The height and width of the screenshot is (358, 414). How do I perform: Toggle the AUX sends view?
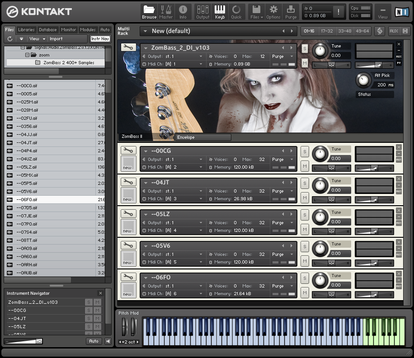(394, 31)
